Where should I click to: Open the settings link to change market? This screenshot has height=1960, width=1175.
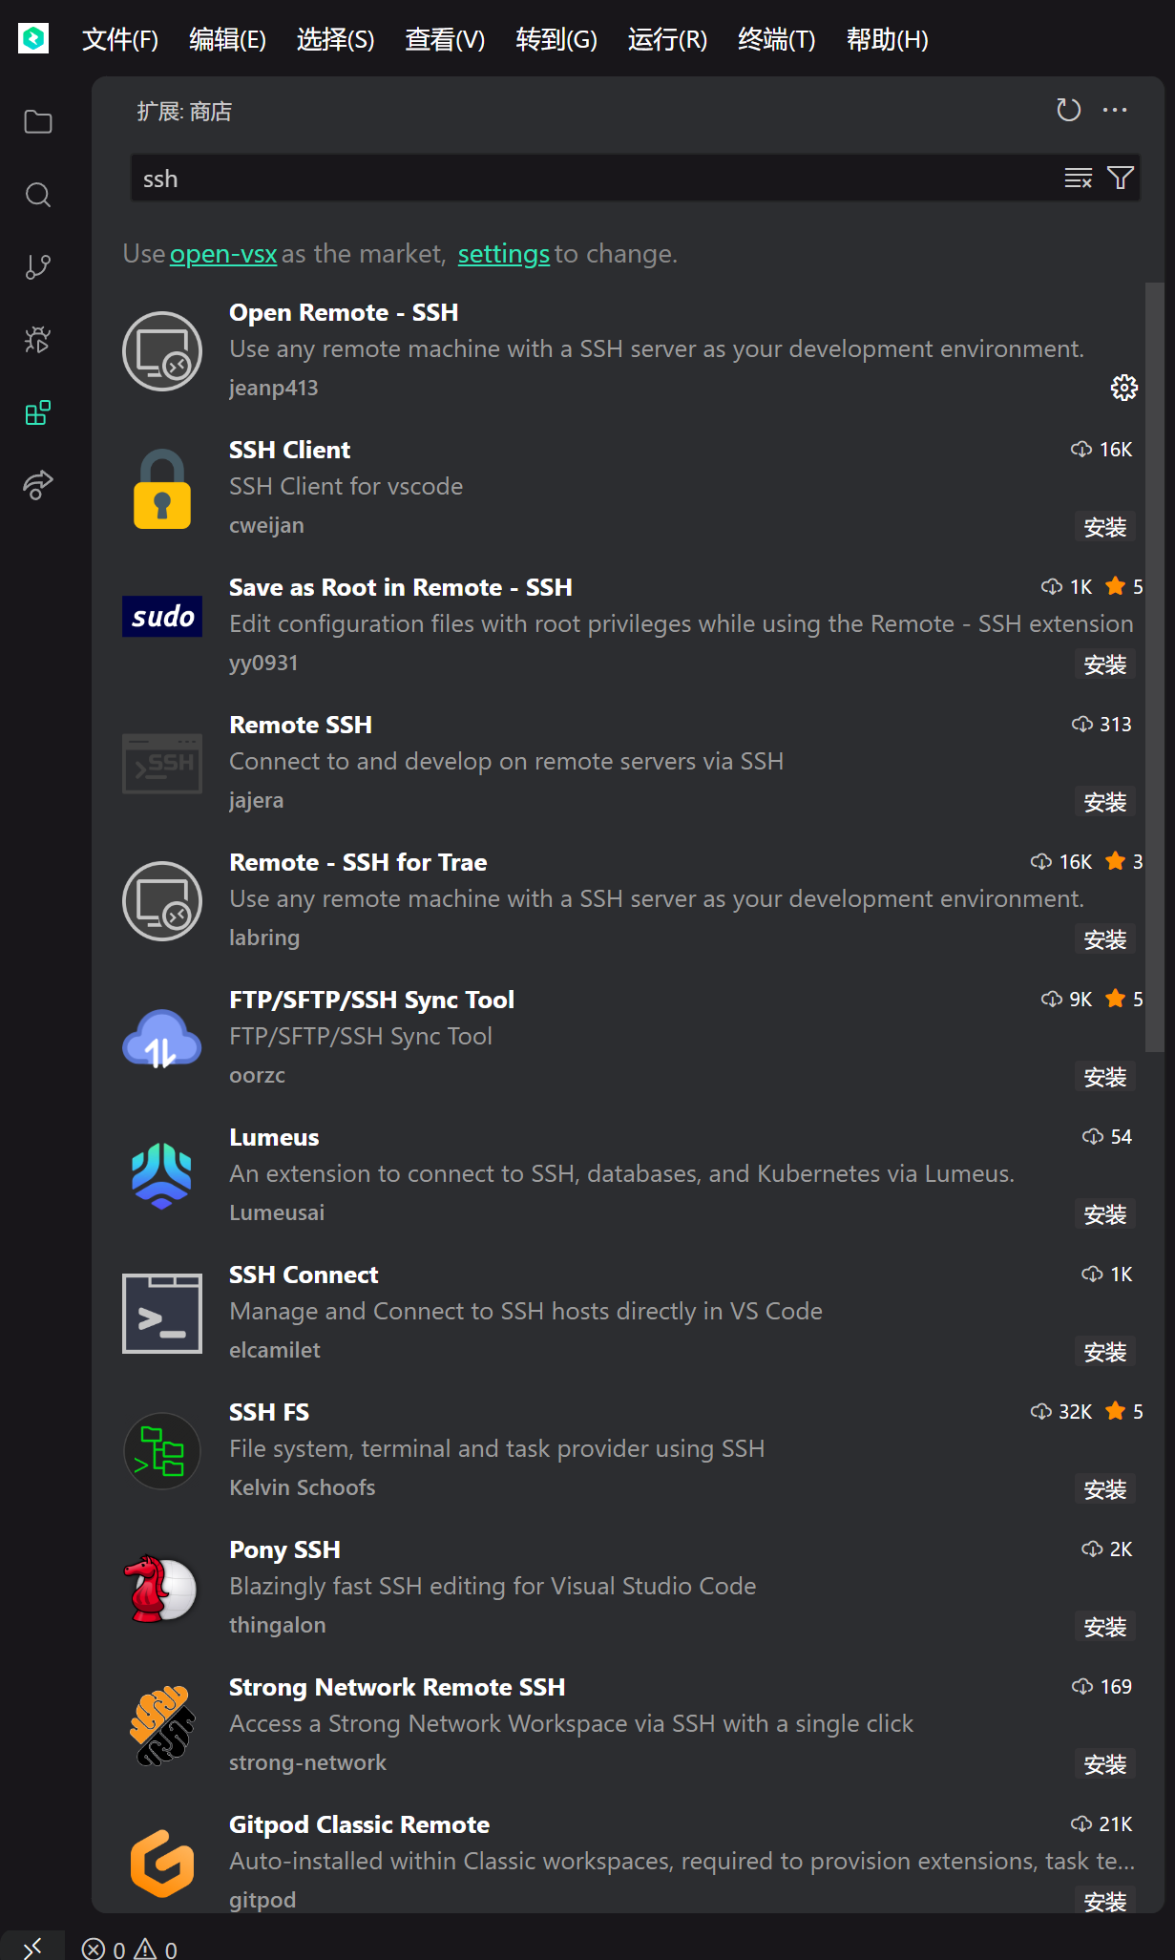pyautogui.click(x=503, y=254)
